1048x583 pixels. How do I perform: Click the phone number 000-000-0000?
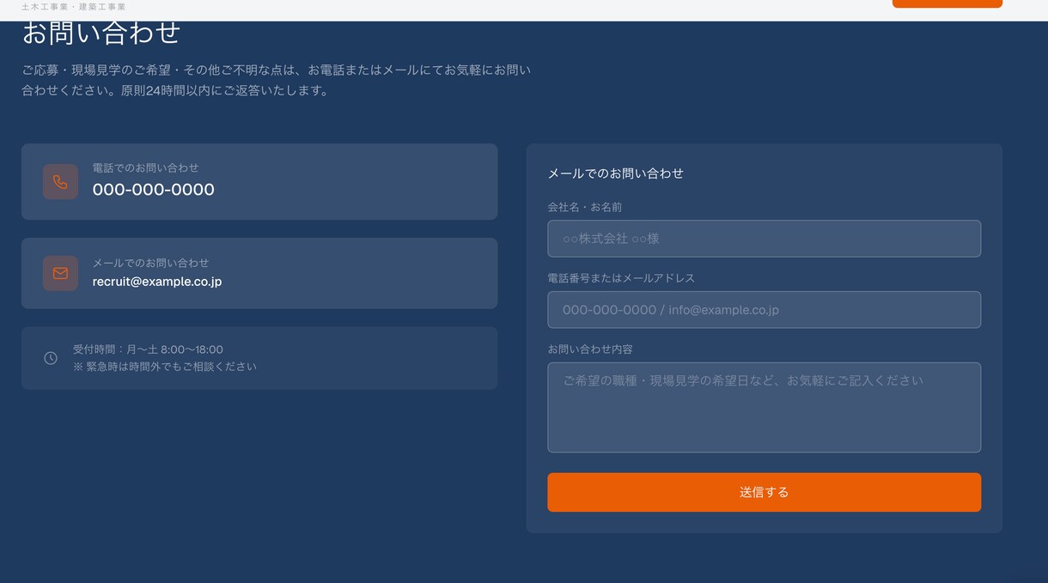pos(154,190)
